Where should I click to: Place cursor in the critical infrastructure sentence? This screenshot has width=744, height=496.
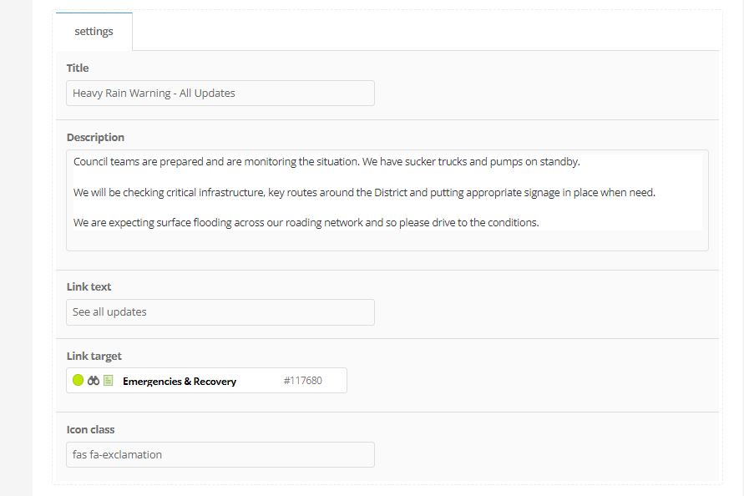(x=364, y=192)
